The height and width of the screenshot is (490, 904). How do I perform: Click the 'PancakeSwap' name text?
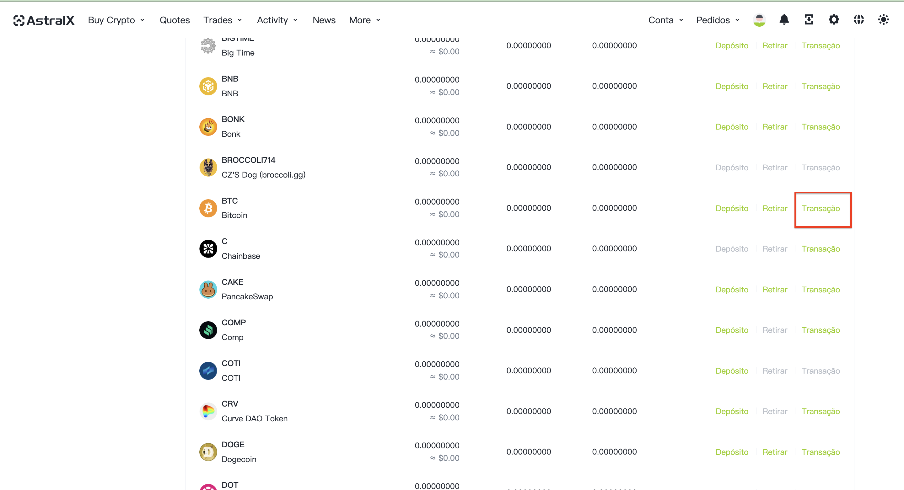point(247,297)
